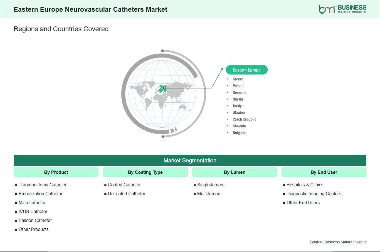
Task: Click the connector dot beside the globe
Action: [x=222, y=69]
